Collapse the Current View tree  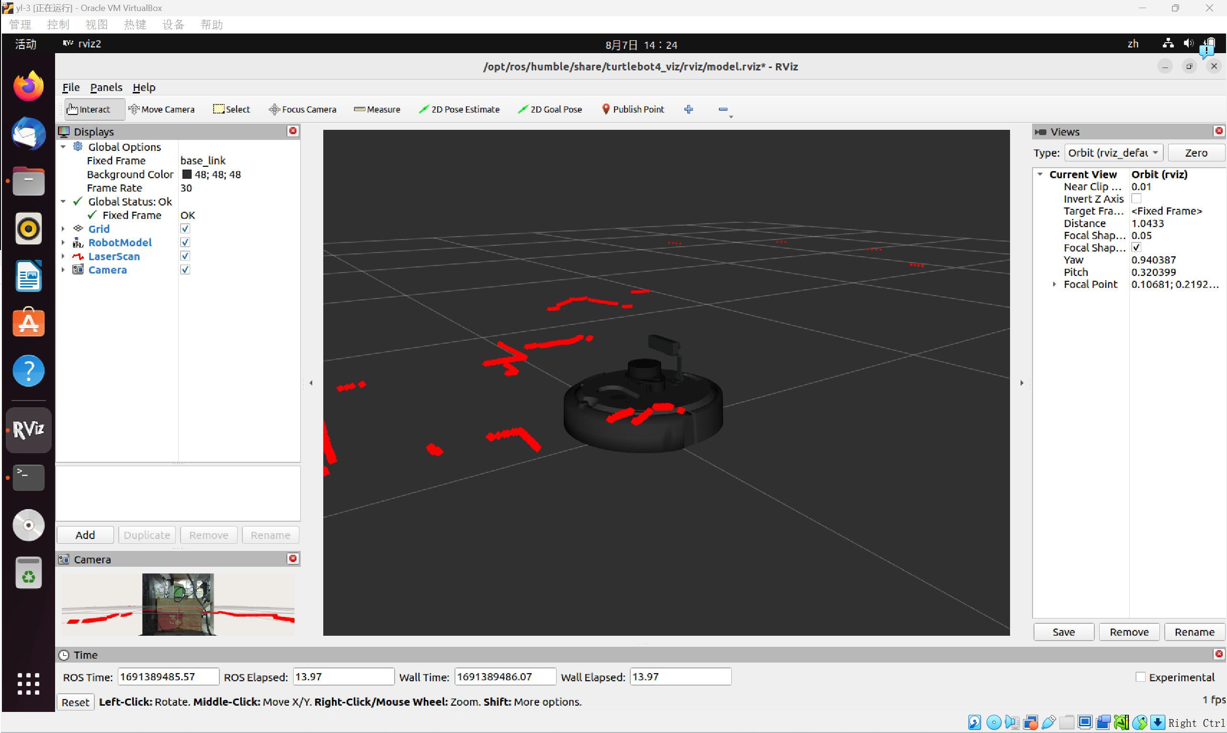pos(1040,174)
